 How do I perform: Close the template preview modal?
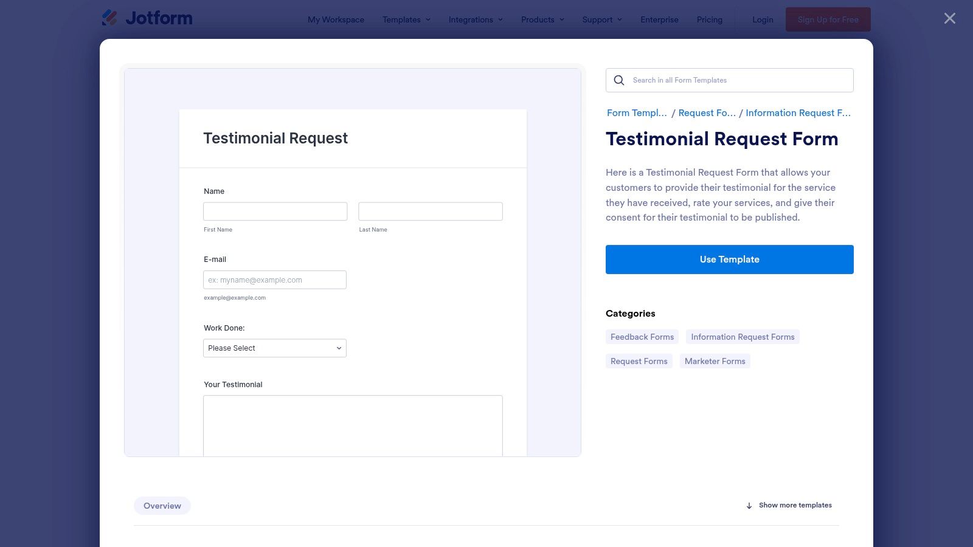pos(949,19)
